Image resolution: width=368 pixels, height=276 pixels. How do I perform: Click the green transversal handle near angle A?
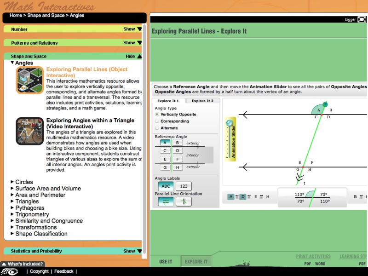(325, 104)
